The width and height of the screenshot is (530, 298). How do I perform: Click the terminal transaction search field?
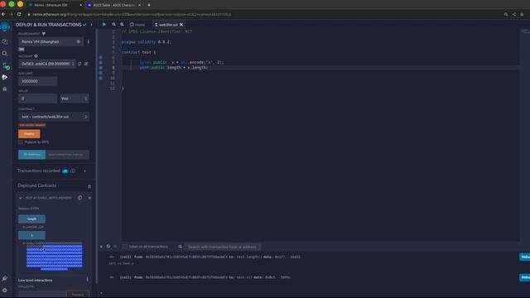pos(223,247)
